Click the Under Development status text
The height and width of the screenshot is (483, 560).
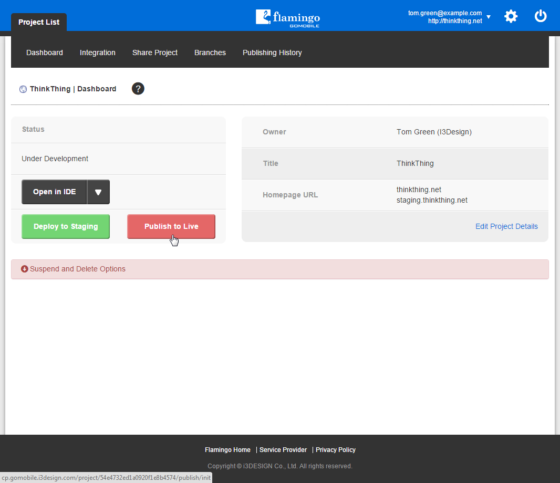(x=55, y=159)
